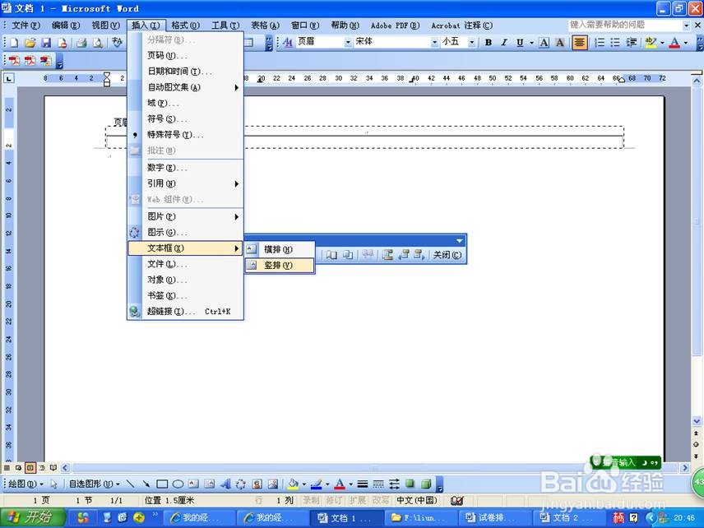
Task: Click the 3-D Style icon
Action: pos(426,484)
